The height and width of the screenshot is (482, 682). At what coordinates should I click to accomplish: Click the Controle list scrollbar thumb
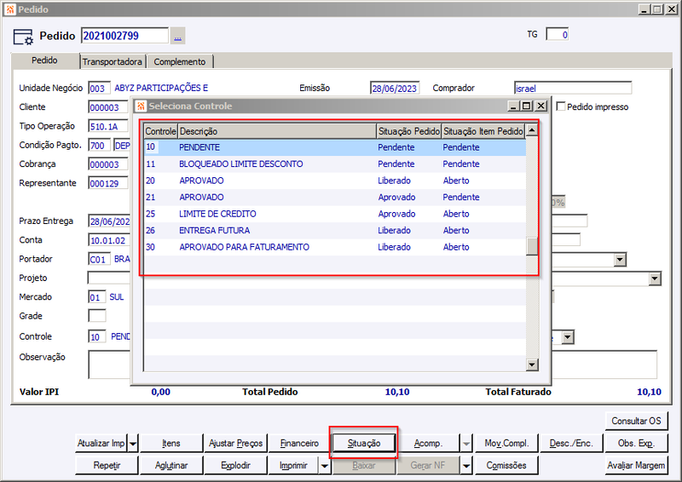(x=532, y=246)
